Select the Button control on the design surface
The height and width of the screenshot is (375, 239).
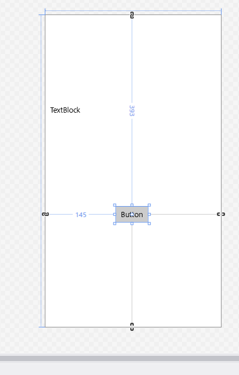132,214
